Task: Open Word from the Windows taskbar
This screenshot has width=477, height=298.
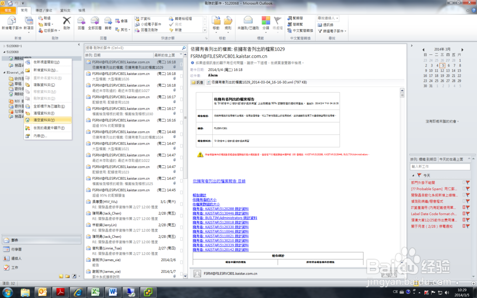Action: click(x=113, y=292)
